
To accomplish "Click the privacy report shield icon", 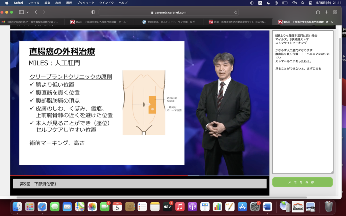I will pyautogui.click(x=93, y=12).
